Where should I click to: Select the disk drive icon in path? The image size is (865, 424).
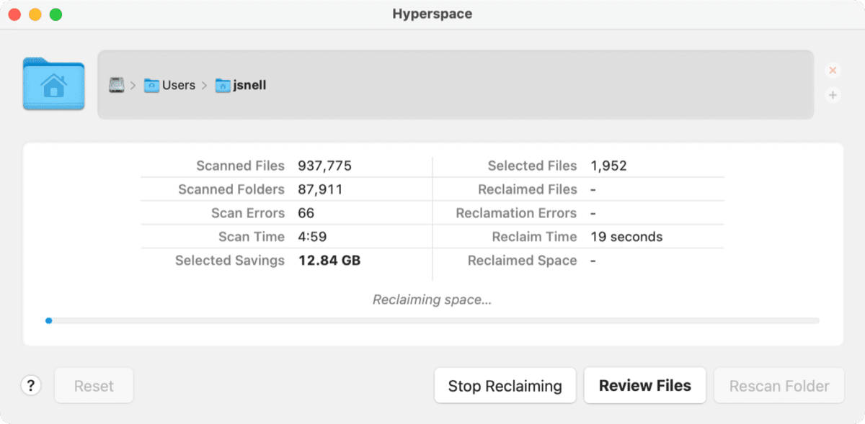(x=116, y=85)
